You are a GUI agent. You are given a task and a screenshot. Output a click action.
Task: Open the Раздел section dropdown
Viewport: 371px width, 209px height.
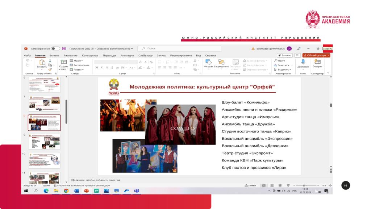[x=77, y=70]
